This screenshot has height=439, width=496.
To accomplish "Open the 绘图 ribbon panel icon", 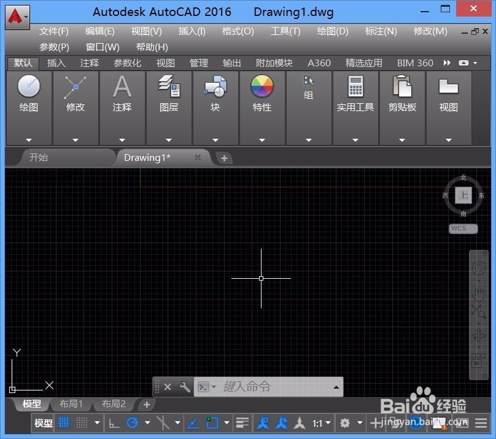I will point(29,86).
